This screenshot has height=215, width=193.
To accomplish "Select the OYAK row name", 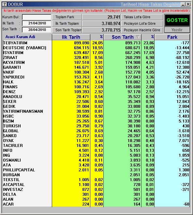I will tap(8, 141).
